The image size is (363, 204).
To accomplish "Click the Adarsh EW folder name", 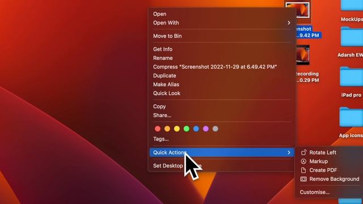I will tap(351, 55).
